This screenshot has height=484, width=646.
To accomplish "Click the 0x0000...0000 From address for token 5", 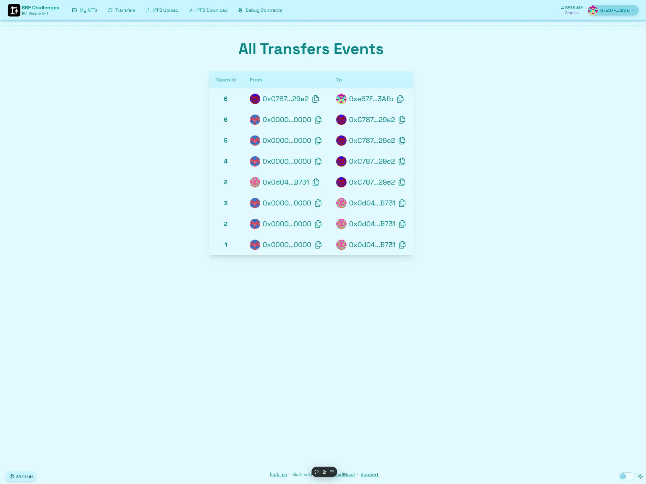I will pos(287,141).
